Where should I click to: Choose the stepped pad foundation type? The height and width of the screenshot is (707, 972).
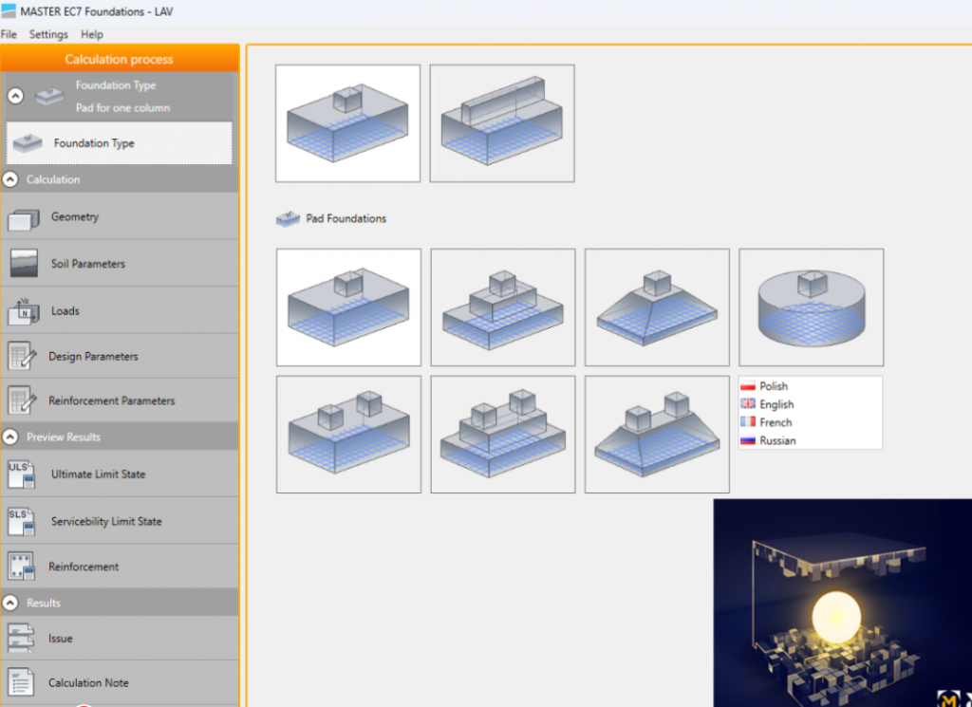point(502,307)
